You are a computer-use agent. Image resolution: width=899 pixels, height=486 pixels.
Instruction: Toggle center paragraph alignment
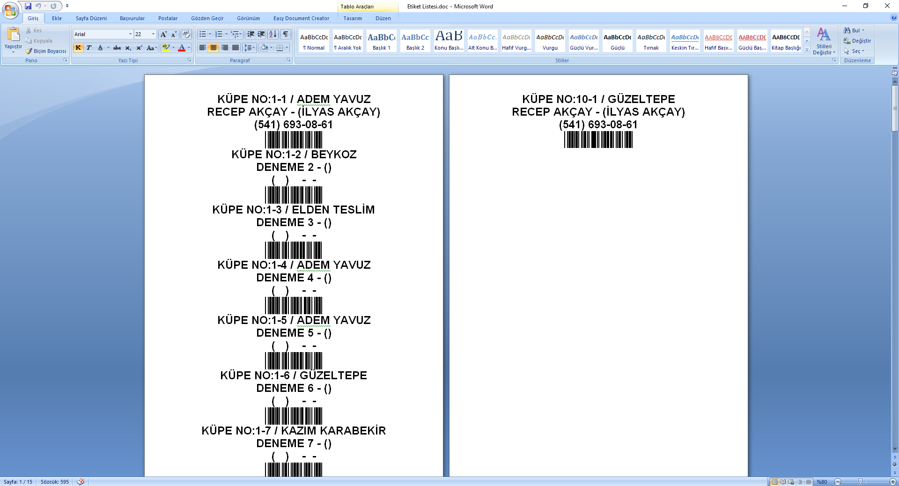click(214, 48)
